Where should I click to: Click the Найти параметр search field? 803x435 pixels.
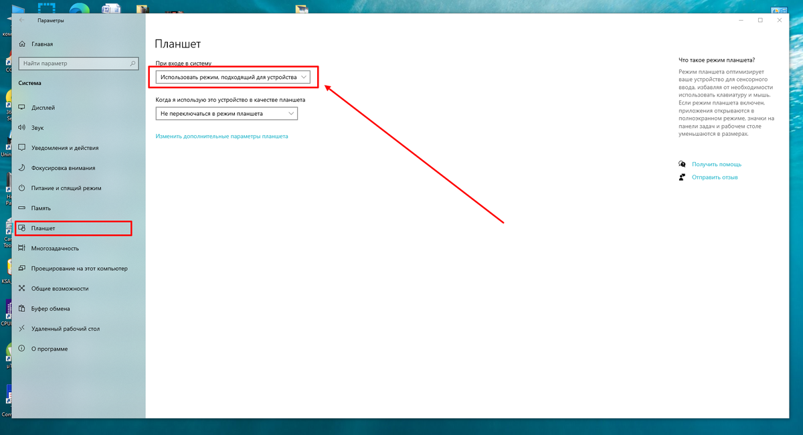77,64
